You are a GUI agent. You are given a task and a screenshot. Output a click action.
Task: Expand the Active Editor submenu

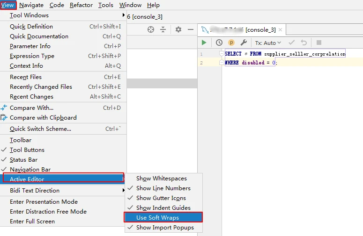pos(63,179)
